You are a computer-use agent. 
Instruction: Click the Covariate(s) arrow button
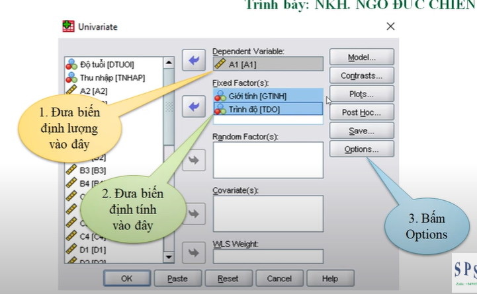194,213
